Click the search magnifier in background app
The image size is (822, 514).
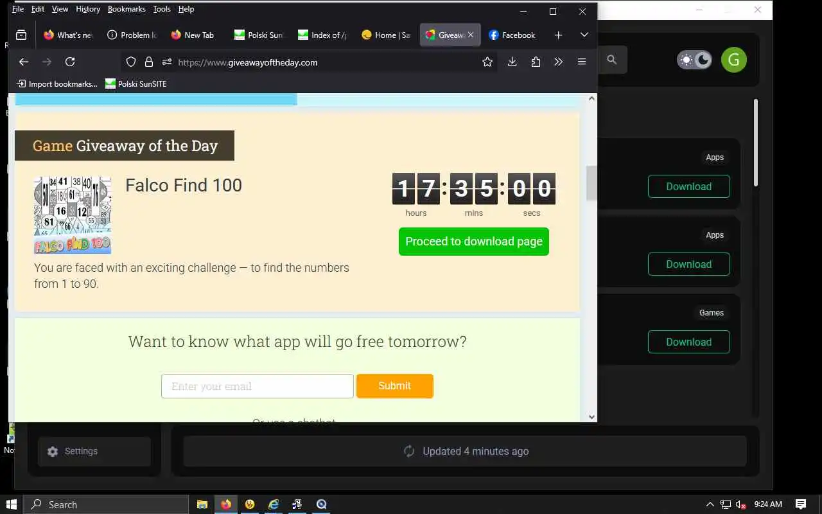coord(611,60)
